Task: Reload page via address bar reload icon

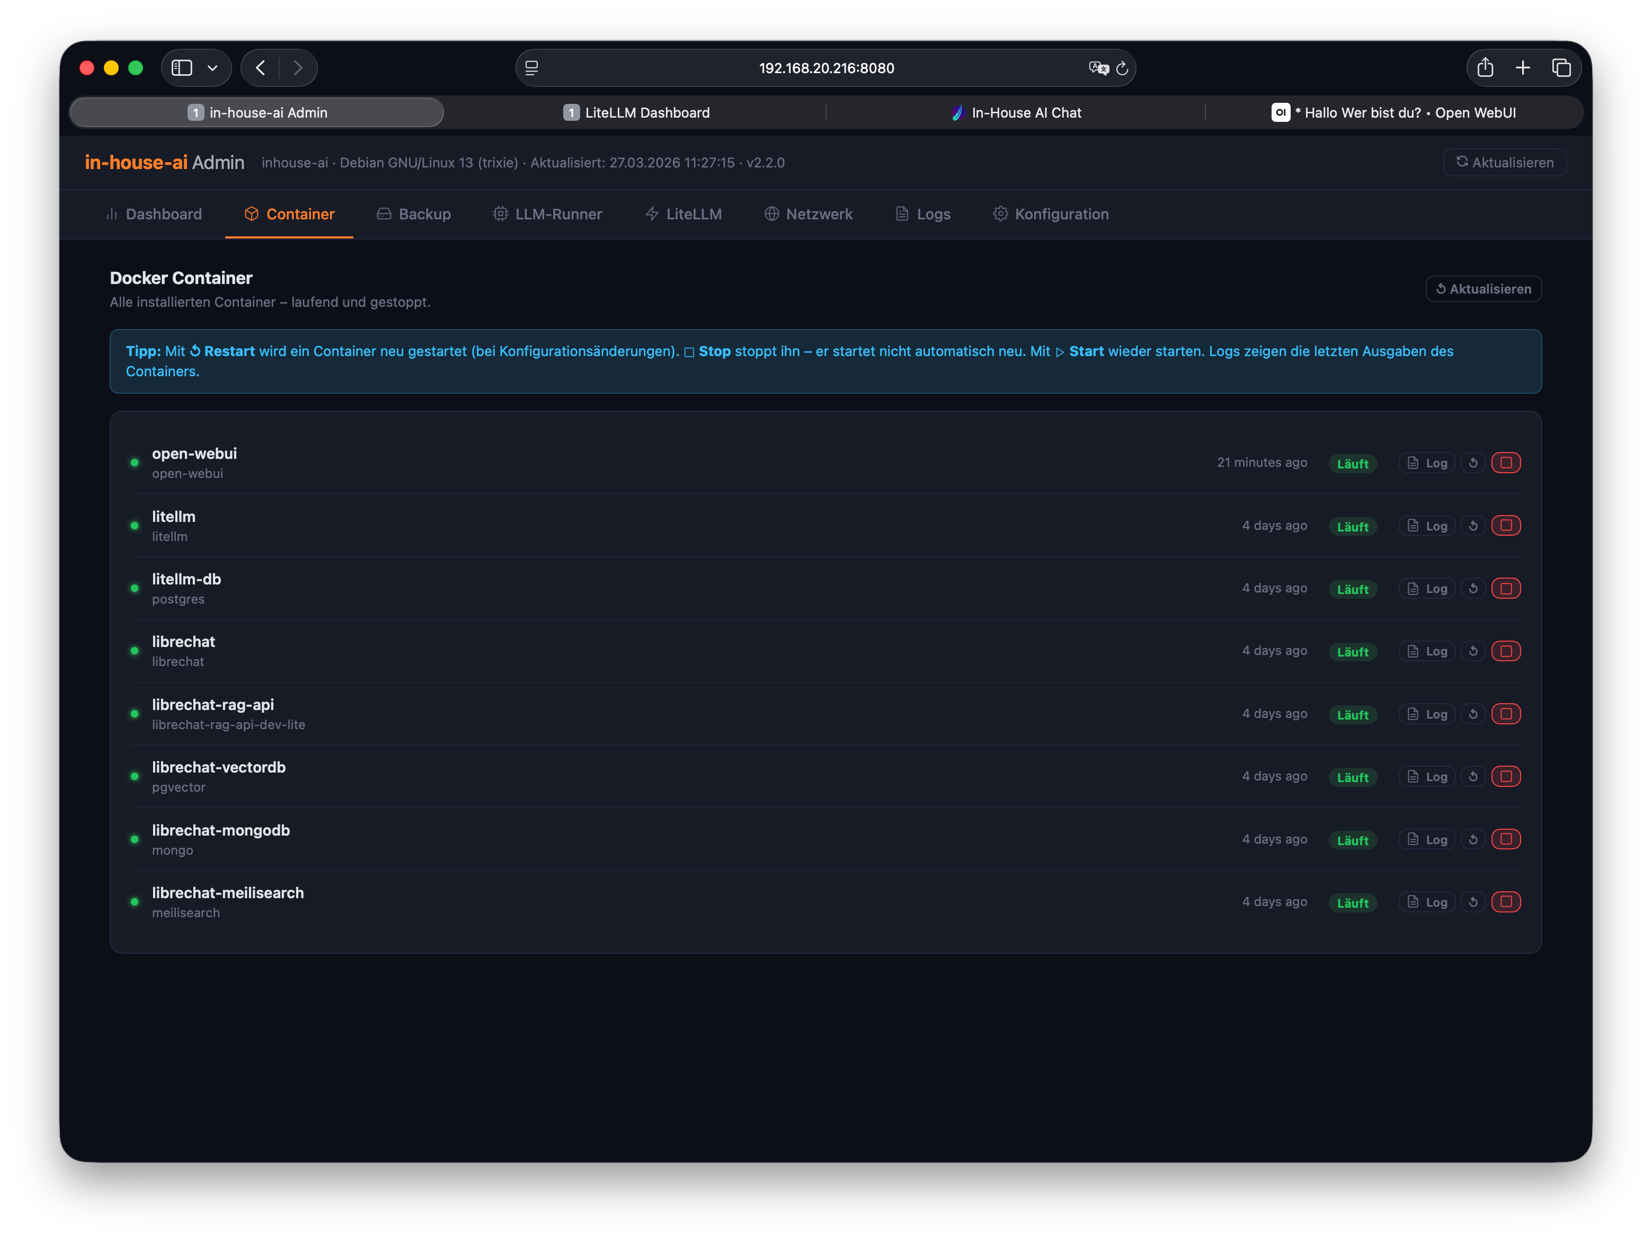Action: pos(1122,68)
